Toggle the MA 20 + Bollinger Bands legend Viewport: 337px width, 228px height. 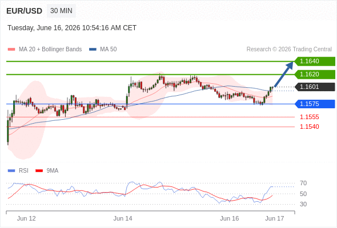coord(45,50)
